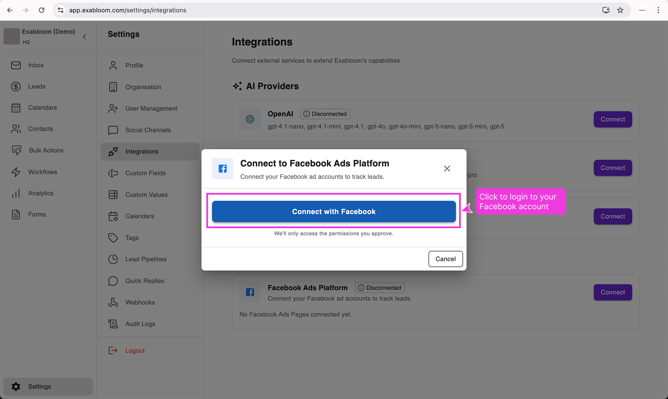This screenshot has width=668, height=399.
Task: Open the Inbox from the sidebar
Action: pyautogui.click(x=16, y=65)
